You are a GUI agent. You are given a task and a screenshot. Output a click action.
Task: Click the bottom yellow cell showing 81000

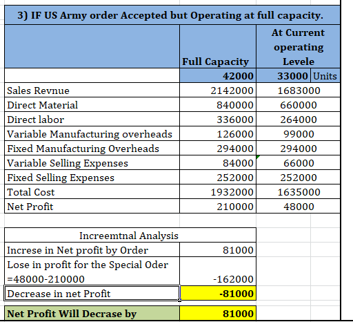pyautogui.click(x=218, y=313)
